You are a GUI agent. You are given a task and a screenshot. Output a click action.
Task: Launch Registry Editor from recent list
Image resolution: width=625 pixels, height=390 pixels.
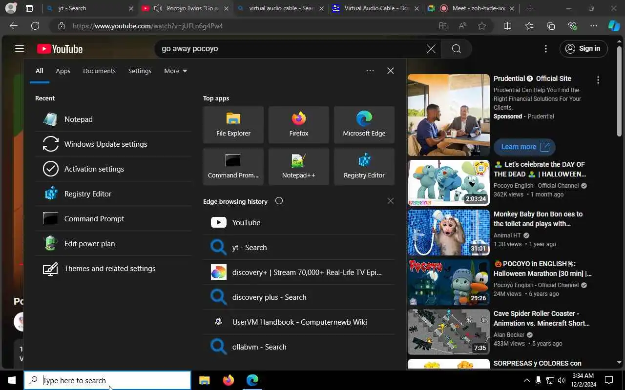coord(113,194)
